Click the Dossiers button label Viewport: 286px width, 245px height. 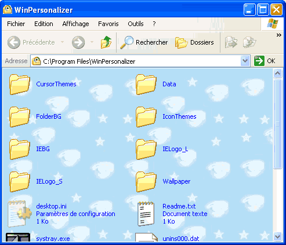(202, 42)
